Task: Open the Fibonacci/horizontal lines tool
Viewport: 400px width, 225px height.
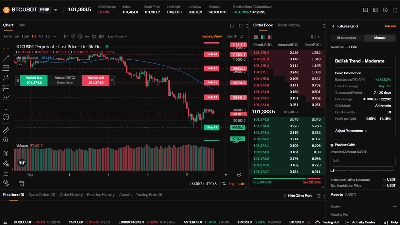Action: point(6,68)
